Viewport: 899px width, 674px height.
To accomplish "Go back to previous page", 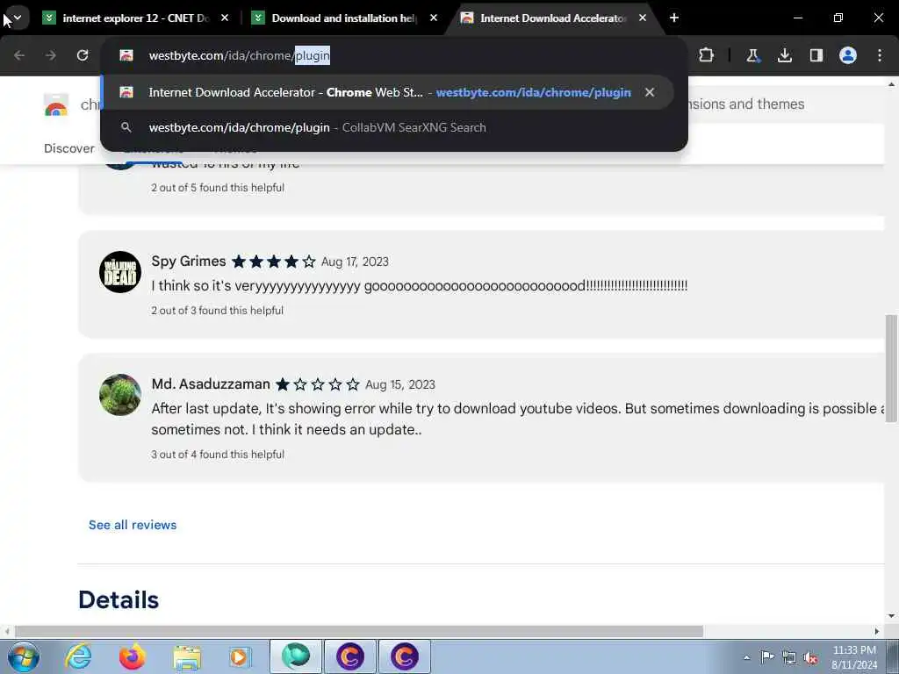I will [19, 55].
